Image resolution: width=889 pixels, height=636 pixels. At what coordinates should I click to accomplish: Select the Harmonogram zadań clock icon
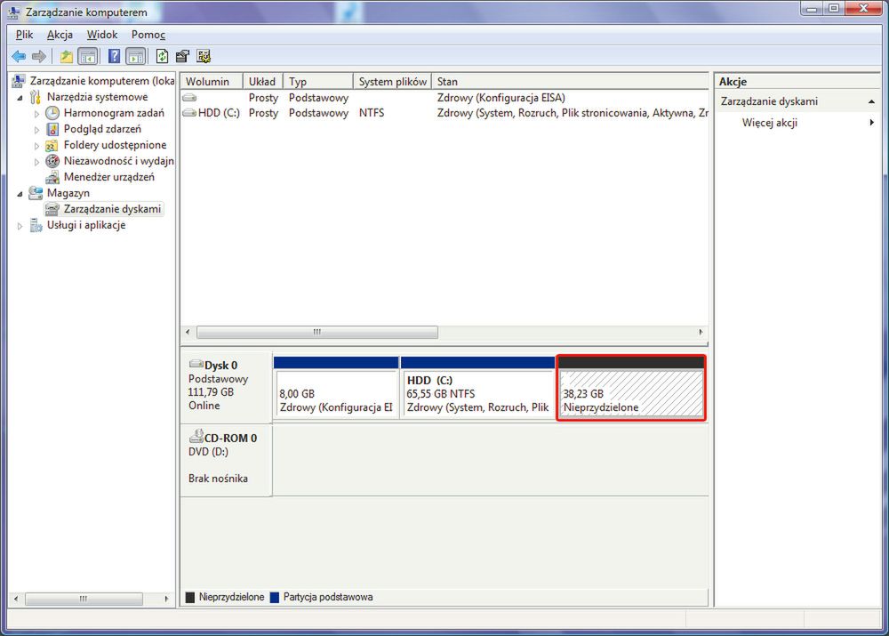pyautogui.click(x=52, y=113)
